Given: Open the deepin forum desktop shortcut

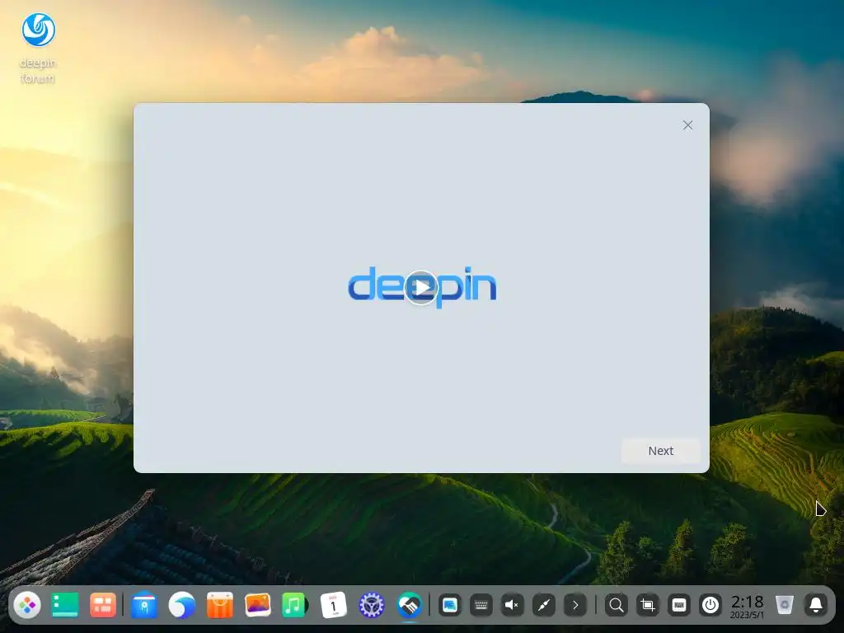Looking at the screenshot, I should [38, 49].
